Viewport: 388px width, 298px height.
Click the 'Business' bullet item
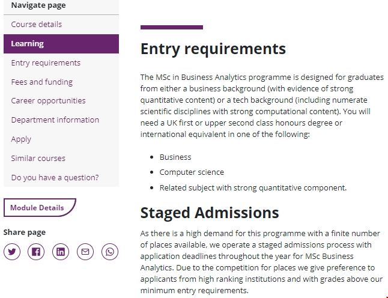pos(175,157)
